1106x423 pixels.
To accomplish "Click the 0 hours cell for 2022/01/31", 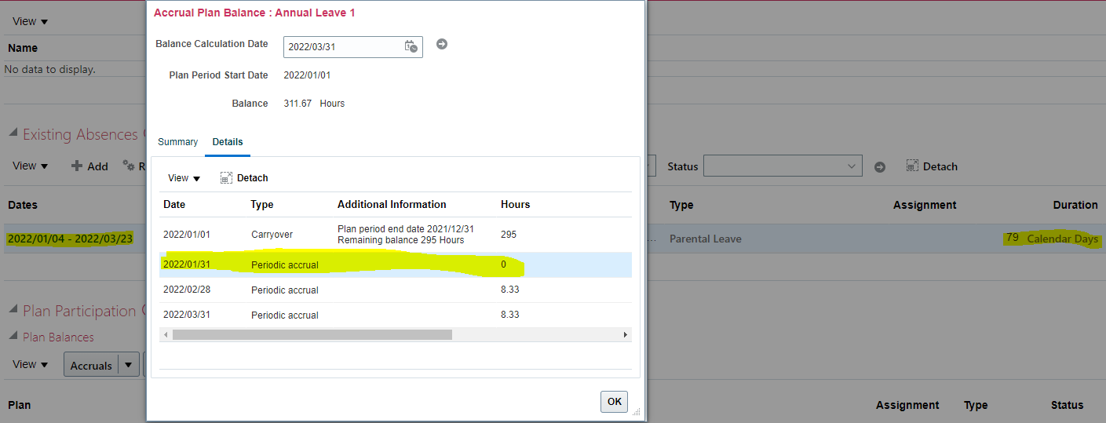I will click(503, 264).
